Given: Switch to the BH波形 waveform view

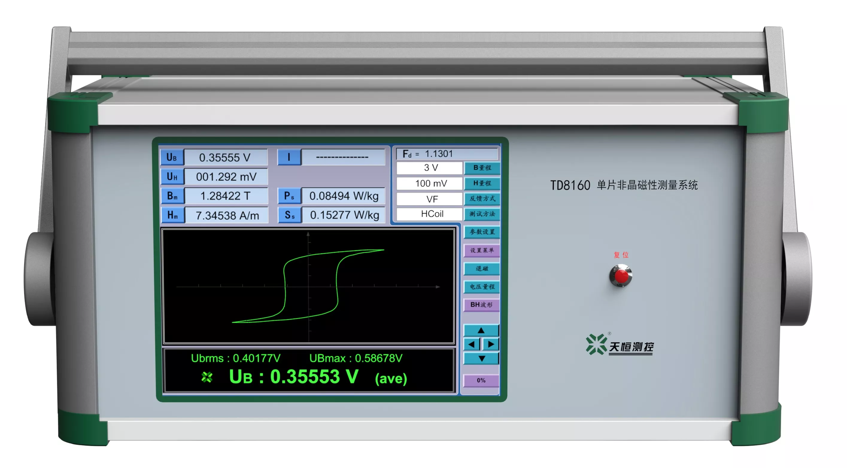Looking at the screenshot, I should point(482,304).
